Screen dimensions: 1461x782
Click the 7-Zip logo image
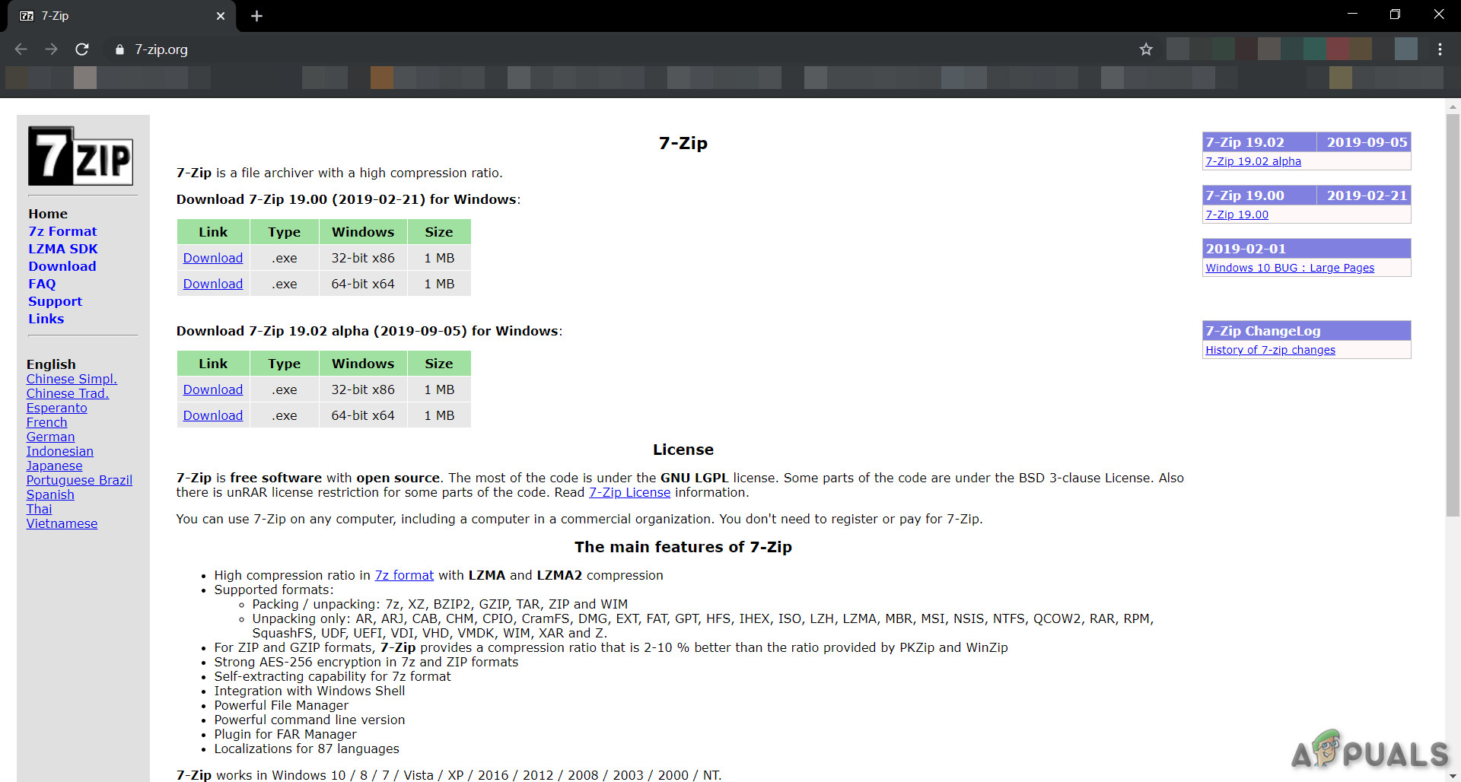pos(81,156)
